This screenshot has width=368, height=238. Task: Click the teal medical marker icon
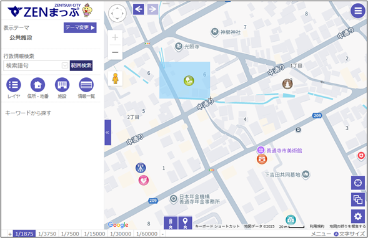pos(291,220)
